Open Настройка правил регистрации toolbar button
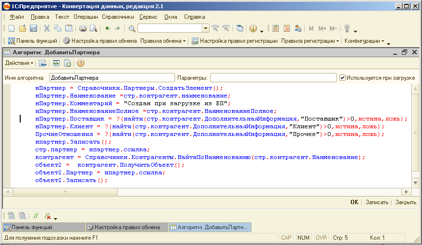The width and height of the screenshot is (422, 245). (235, 41)
